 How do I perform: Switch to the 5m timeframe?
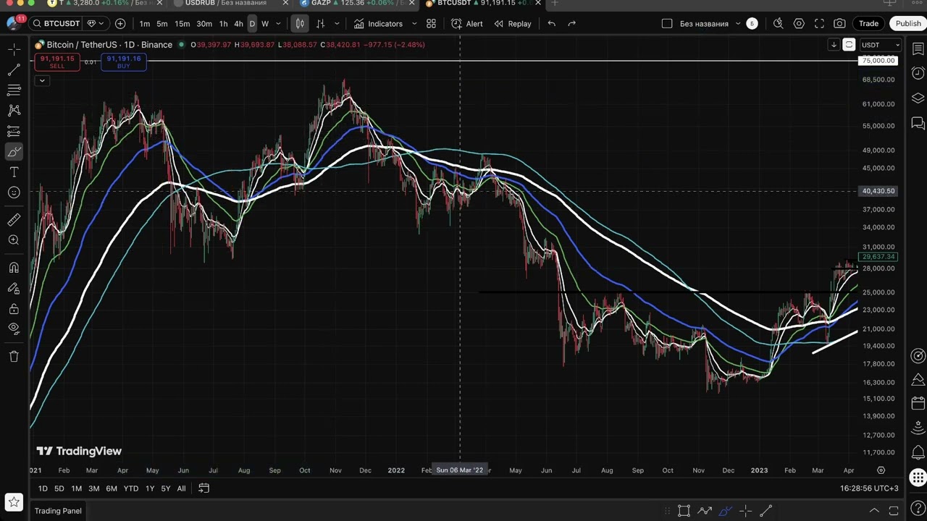(x=162, y=24)
